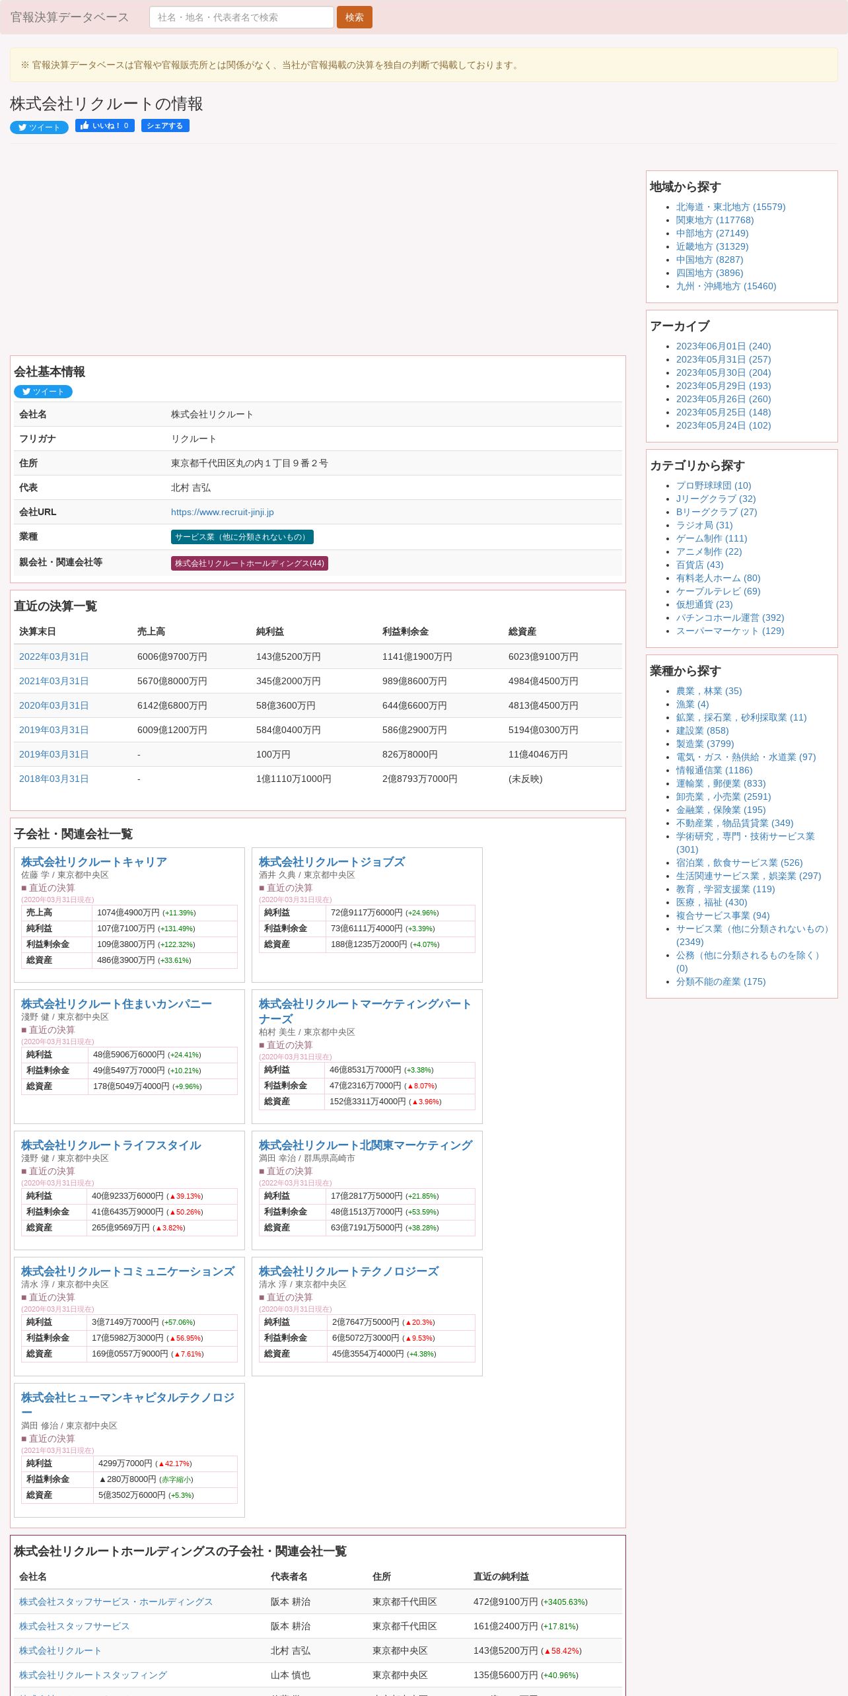Open アニメ制作 category
Screen dimensions: 848x1696
coord(709,551)
